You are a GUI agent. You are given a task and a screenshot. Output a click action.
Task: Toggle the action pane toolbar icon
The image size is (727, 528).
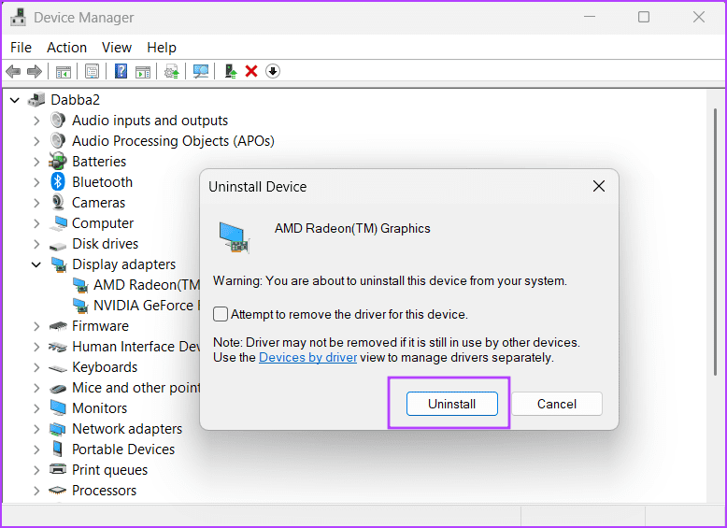tap(143, 72)
